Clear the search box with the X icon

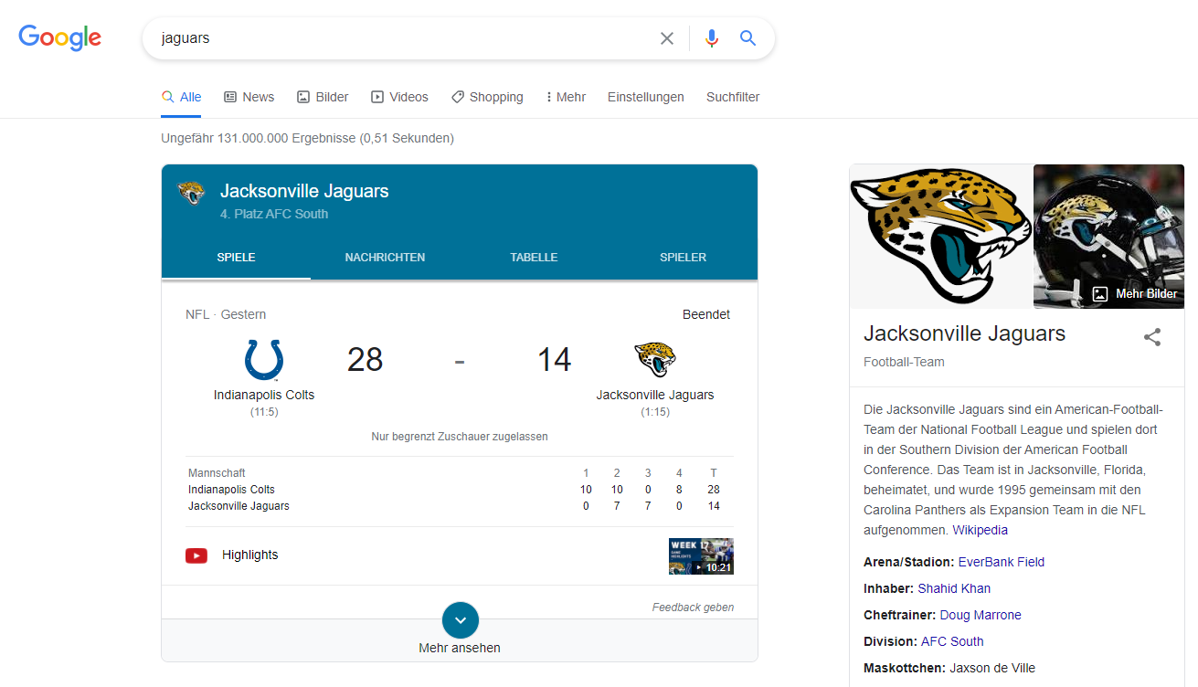pos(667,38)
